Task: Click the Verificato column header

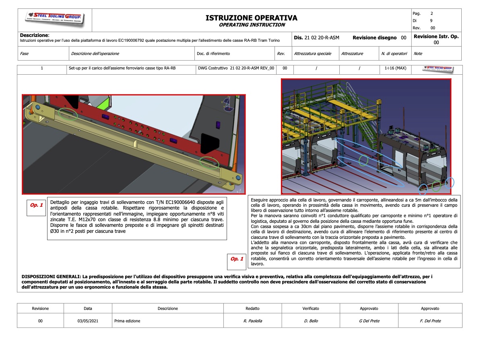Action: click(x=311, y=308)
